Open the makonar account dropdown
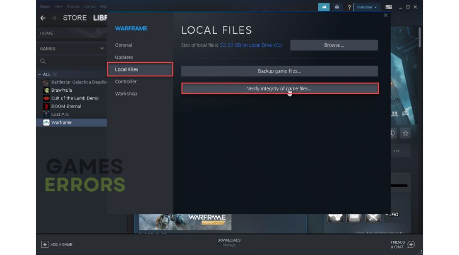Image resolution: width=459 pixels, height=255 pixels. pyautogui.click(x=367, y=7)
